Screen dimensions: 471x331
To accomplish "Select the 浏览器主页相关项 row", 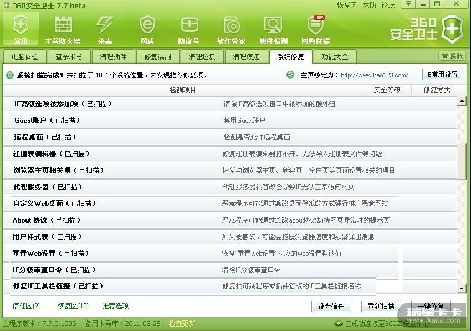I will pos(230,170).
